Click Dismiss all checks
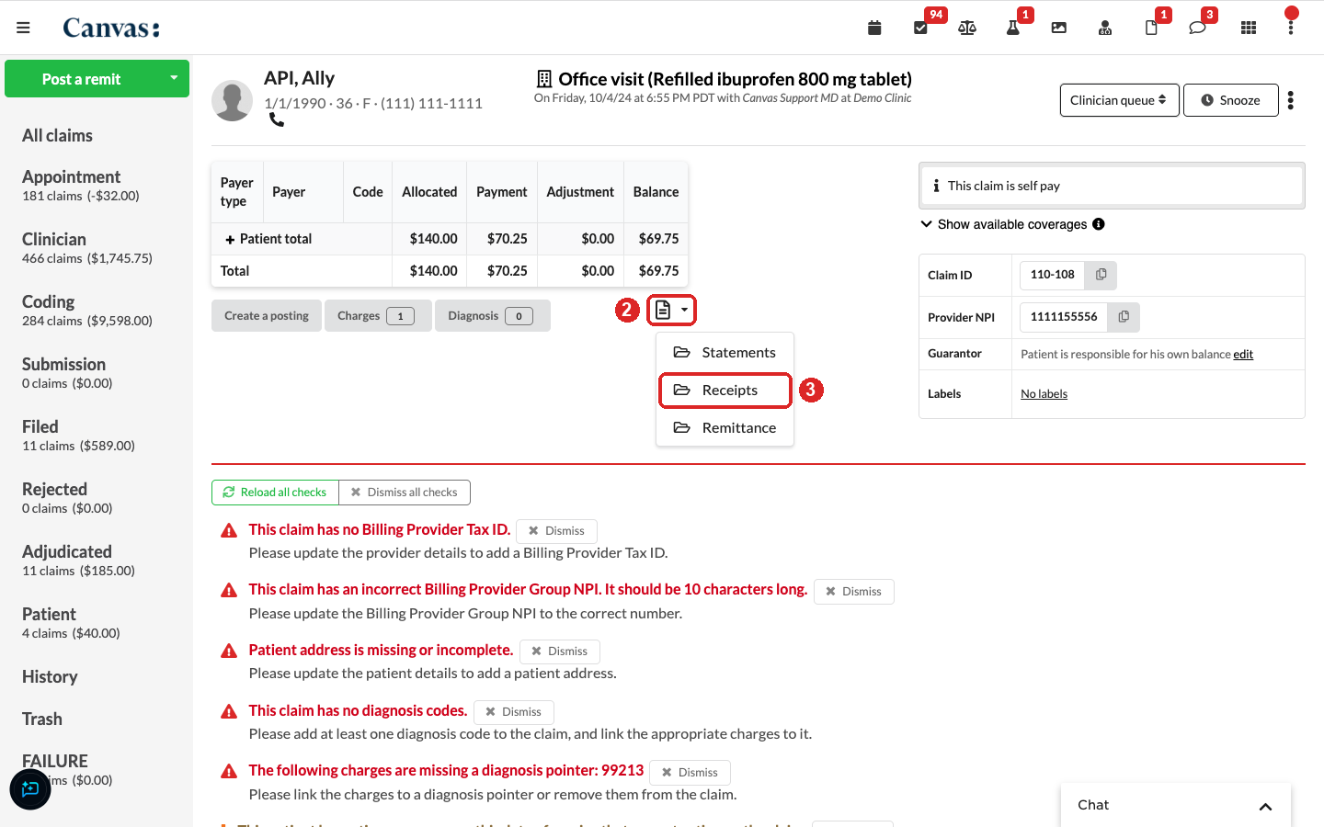 tap(405, 493)
